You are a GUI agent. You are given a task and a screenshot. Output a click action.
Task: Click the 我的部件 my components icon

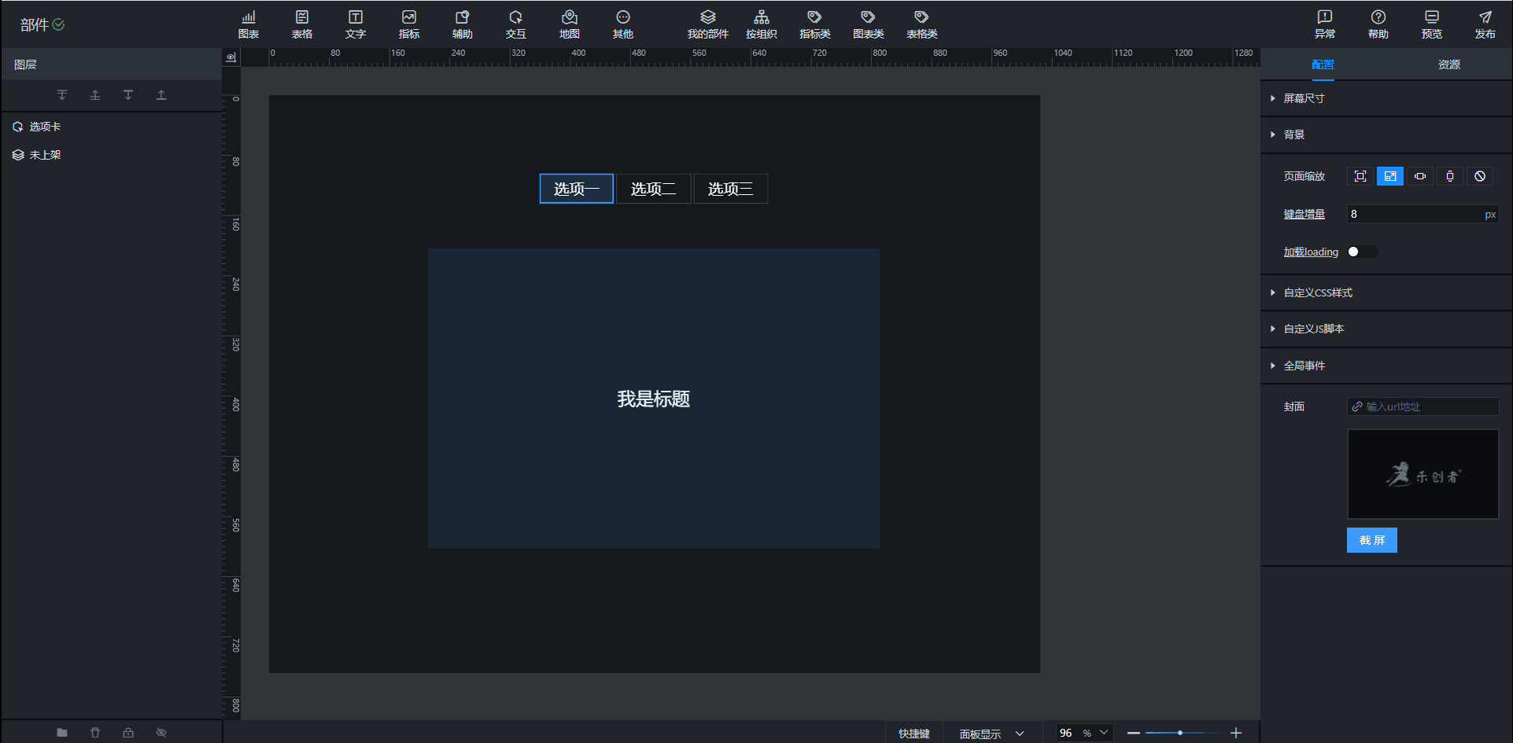tap(707, 24)
